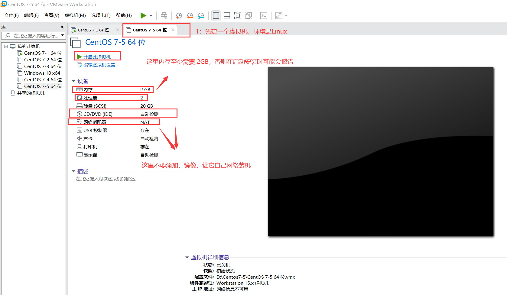
Task: Enter full screen mode icon
Action: pos(238,15)
